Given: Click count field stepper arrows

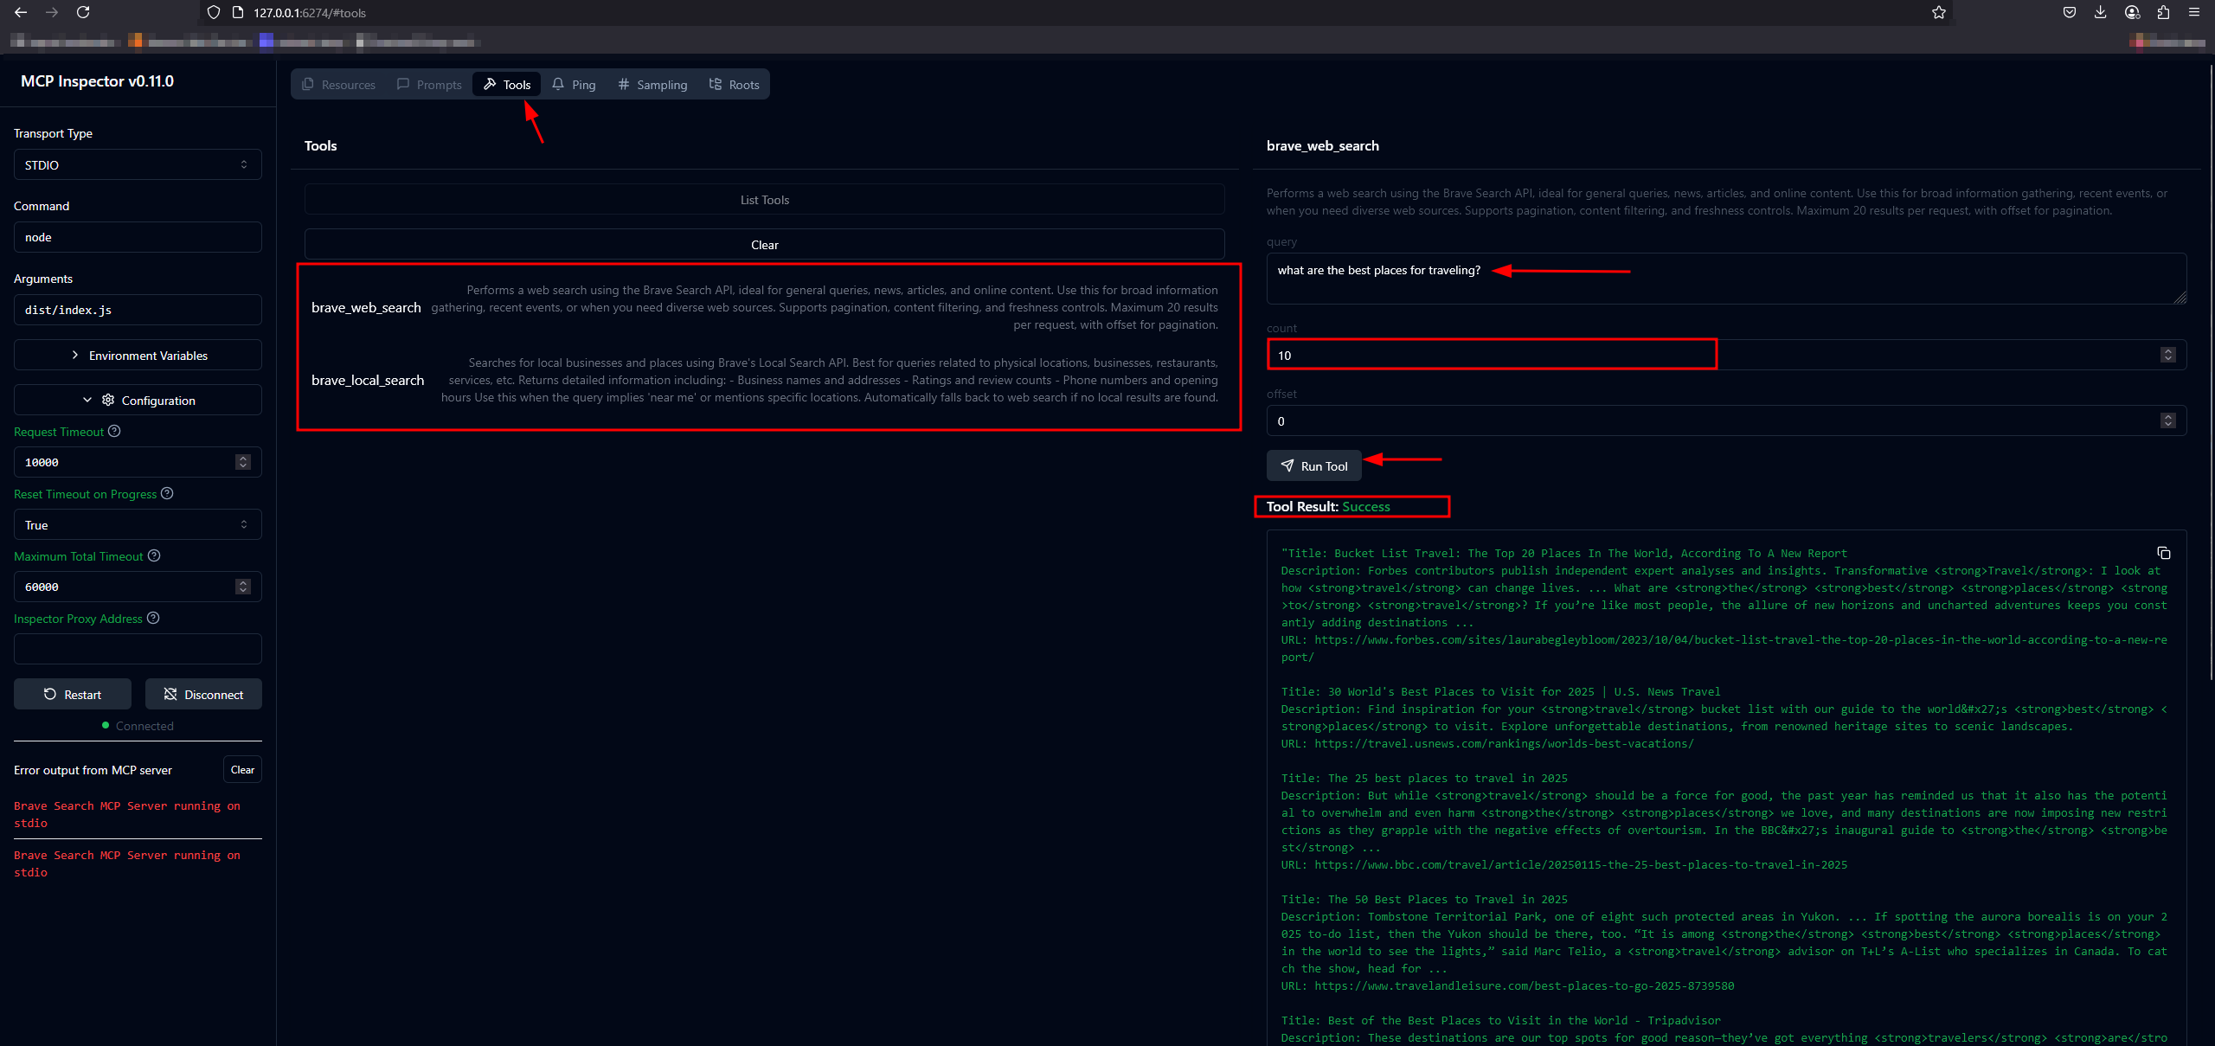Looking at the screenshot, I should coord(2167,355).
